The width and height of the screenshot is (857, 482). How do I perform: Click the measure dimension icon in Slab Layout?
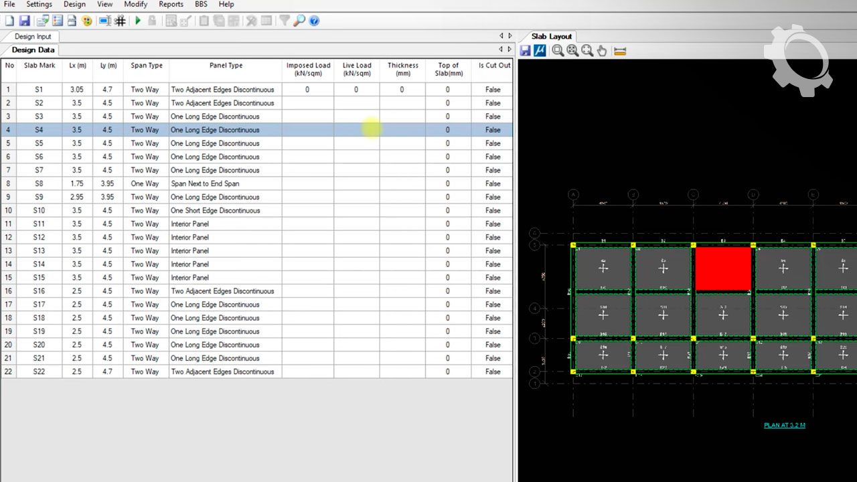[620, 51]
